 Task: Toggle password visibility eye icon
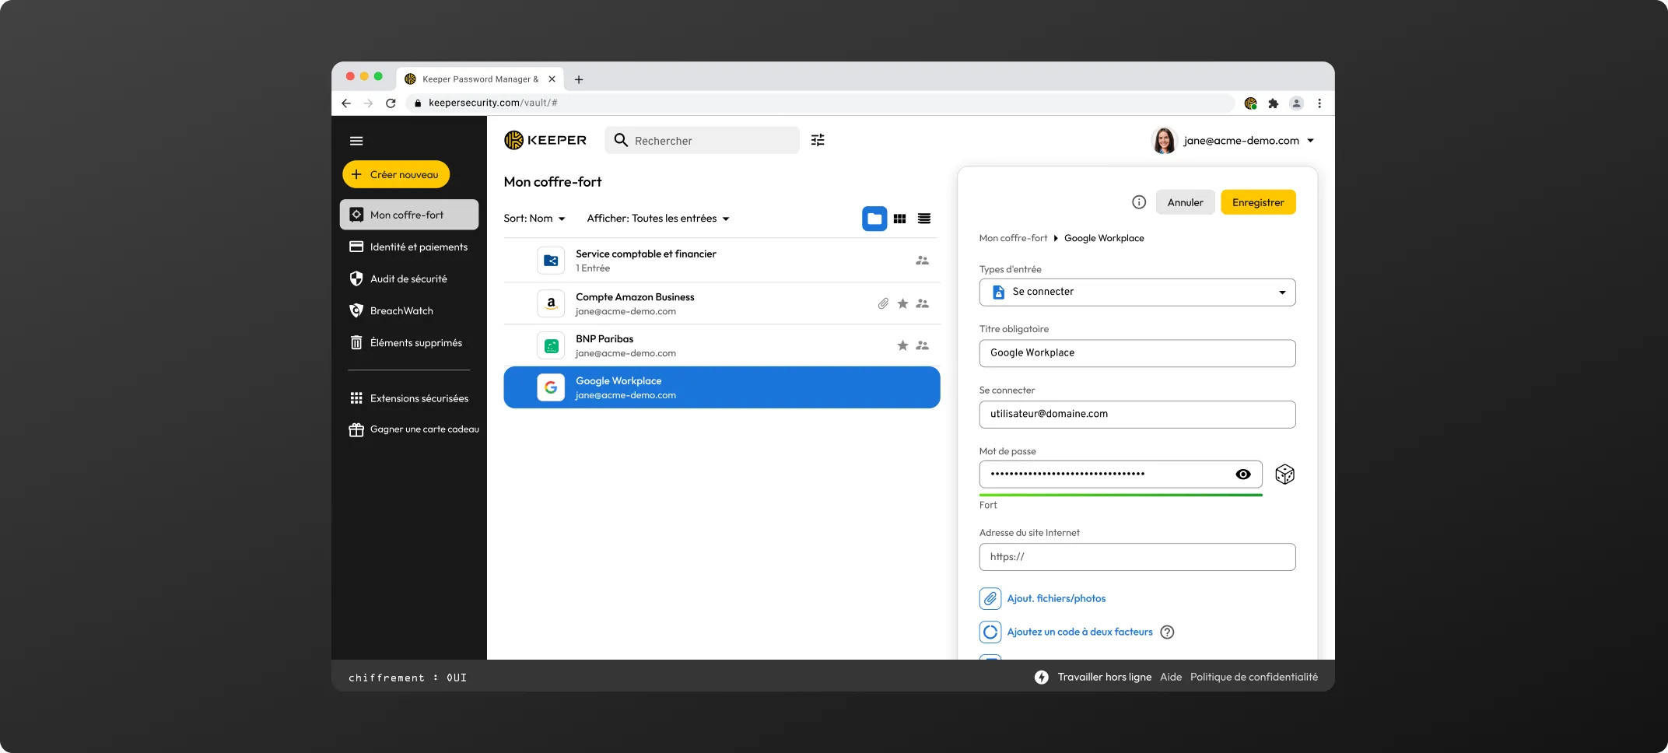pos(1243,475)
